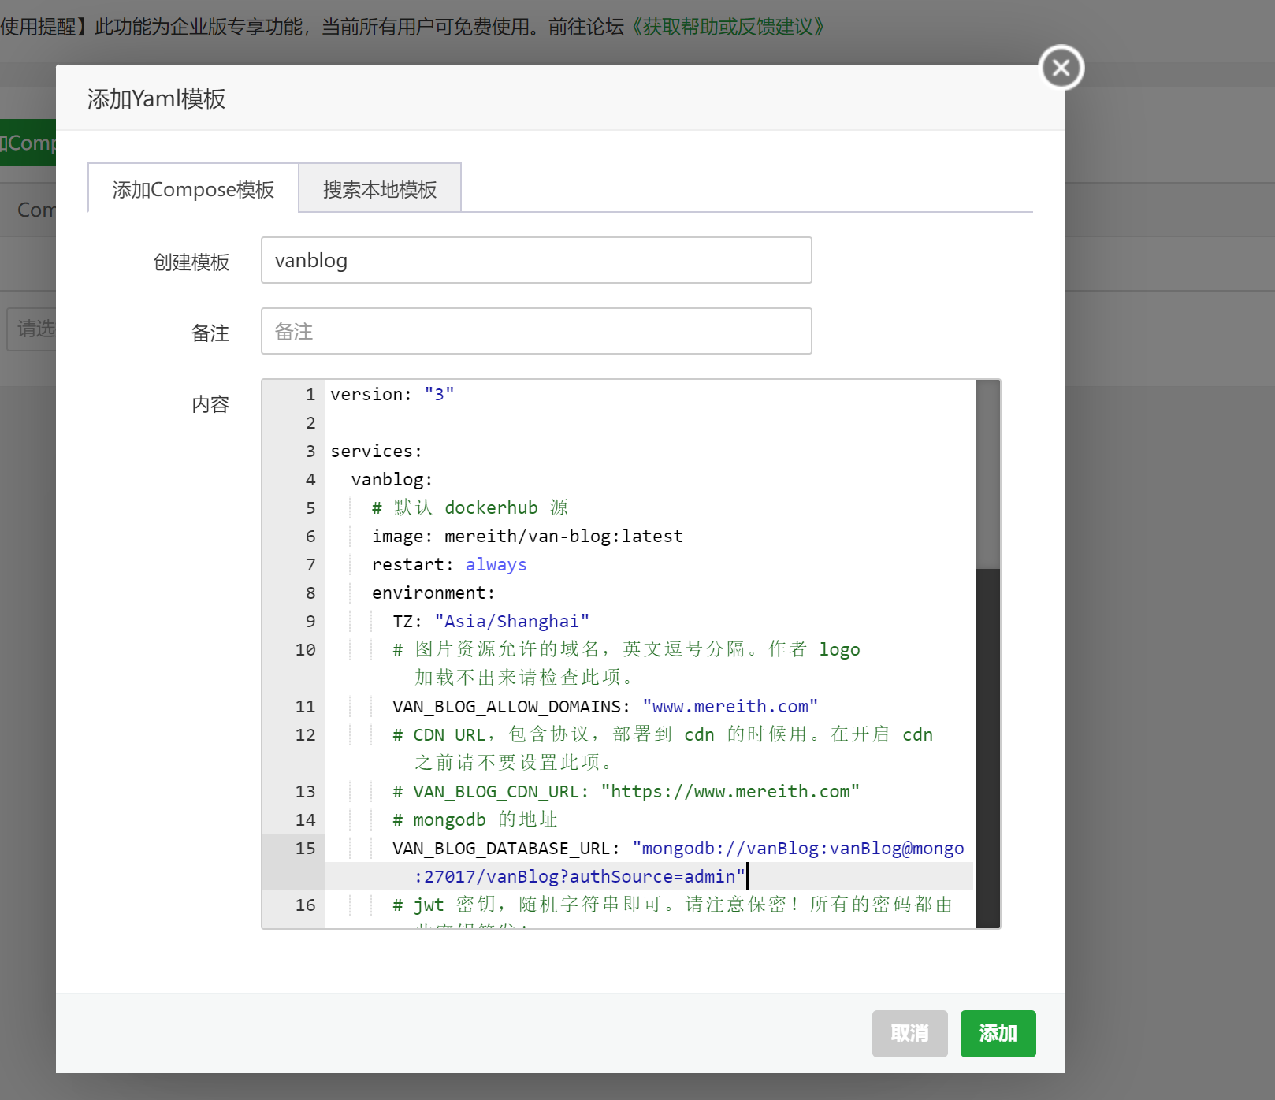Click the CDN URL comment on line 12
The image size is (1275, 1100).
pos(663,749)
